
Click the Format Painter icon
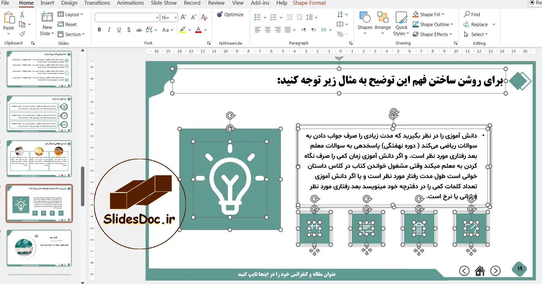click(x=21, y=34)
